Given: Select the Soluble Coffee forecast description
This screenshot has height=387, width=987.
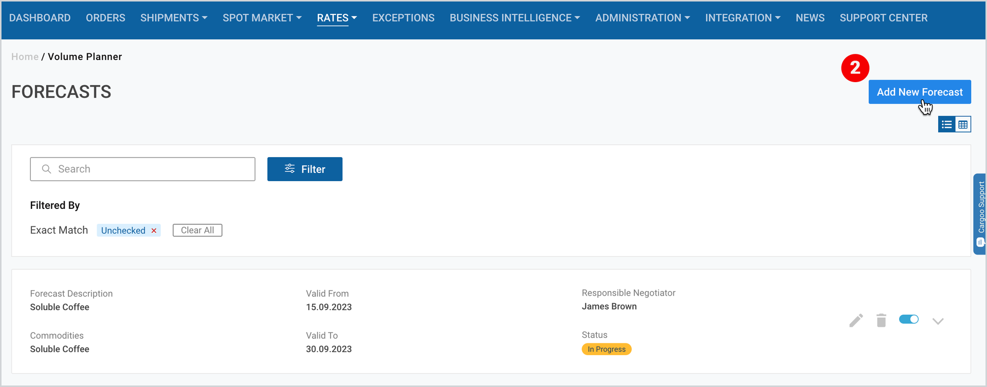Looking at the screenshot, I should click(60, 307).
